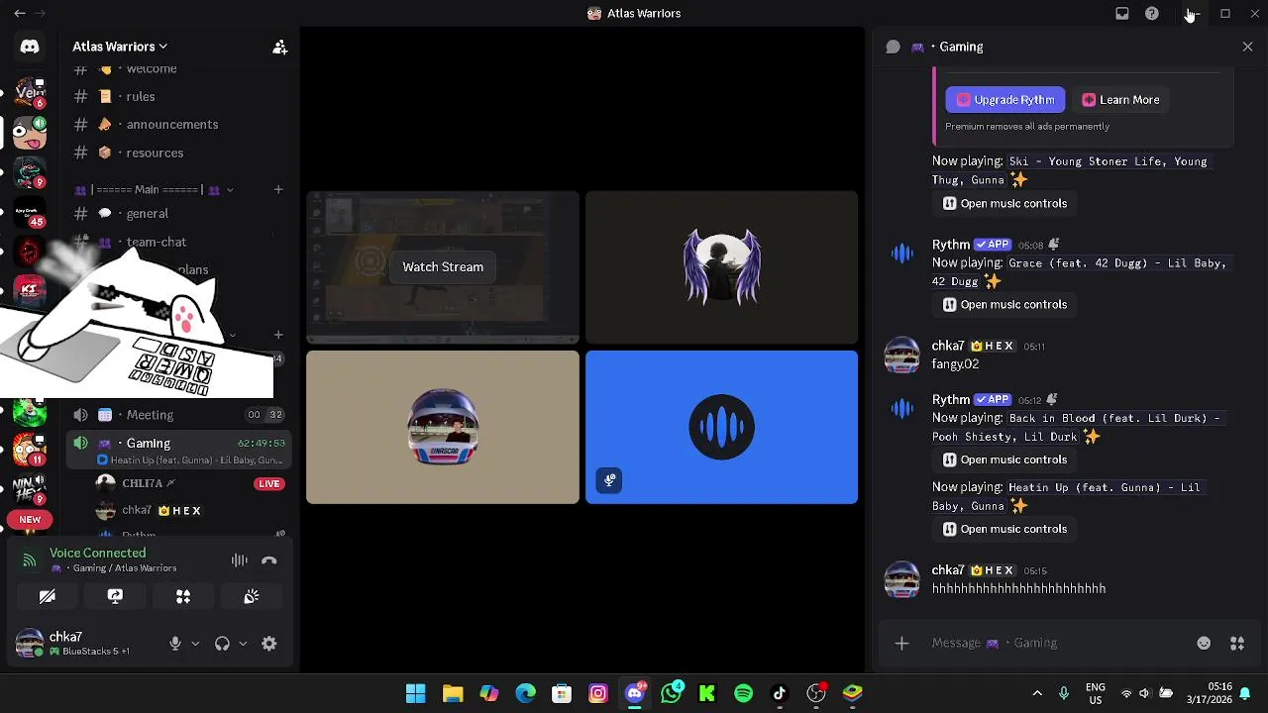
Task: Open Microsoft Edge from the taskbar
Action: click(525, 693)
